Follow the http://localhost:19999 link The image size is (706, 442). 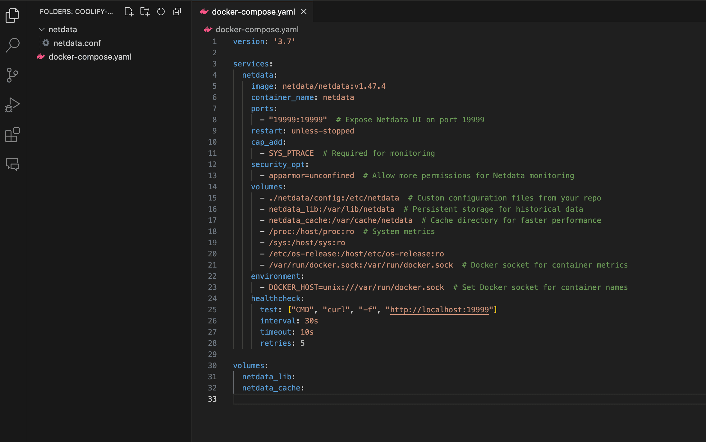tap(439, 309)
